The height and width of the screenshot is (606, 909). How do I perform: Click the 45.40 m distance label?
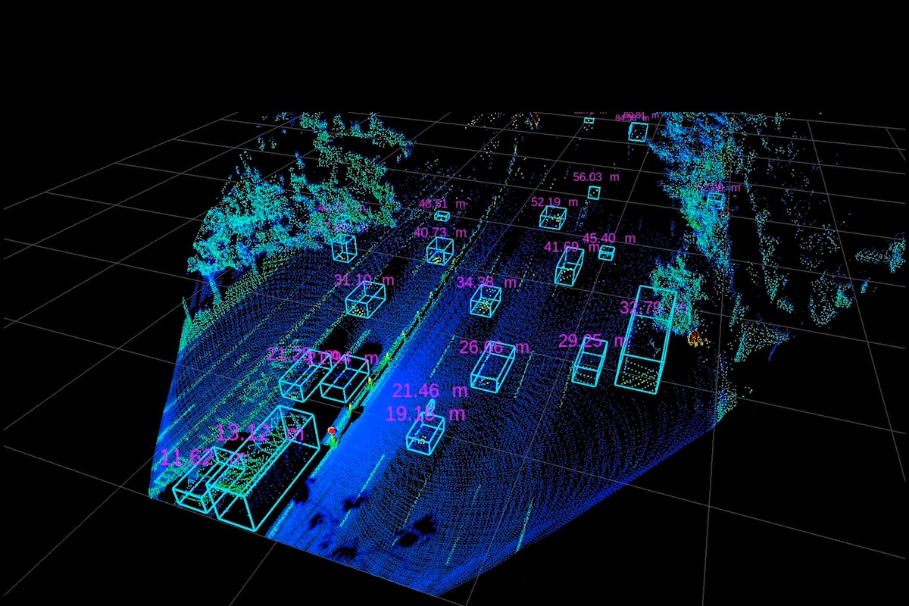pos(608,239)
